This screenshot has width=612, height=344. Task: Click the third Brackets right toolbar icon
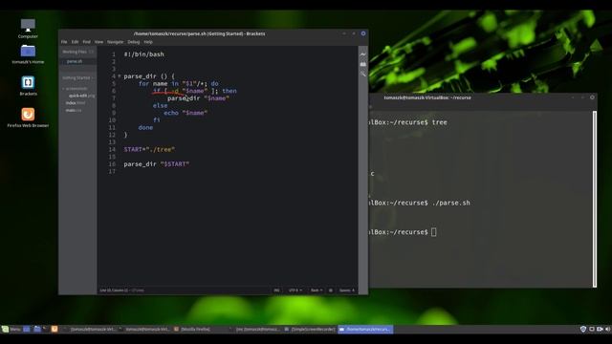pos(363,74)
